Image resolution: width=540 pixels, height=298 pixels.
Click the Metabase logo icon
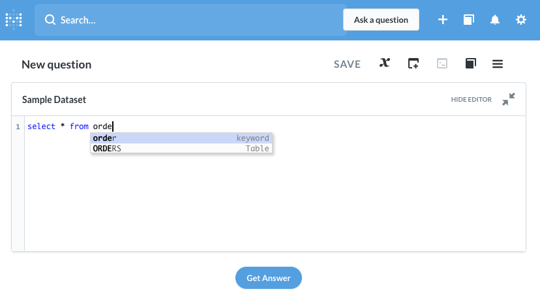coord(14,20)
